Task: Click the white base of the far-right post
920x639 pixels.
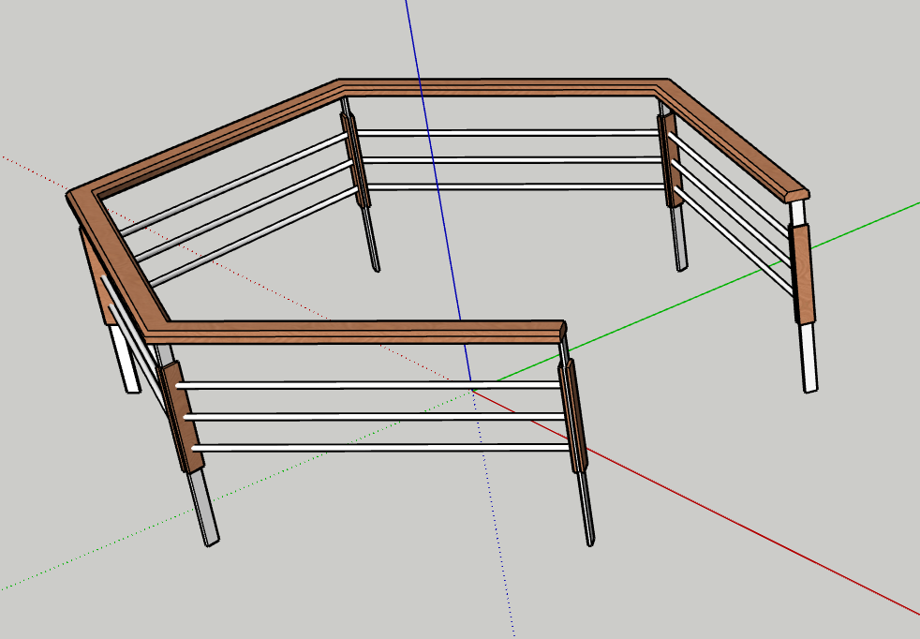Action: (809, 357)
